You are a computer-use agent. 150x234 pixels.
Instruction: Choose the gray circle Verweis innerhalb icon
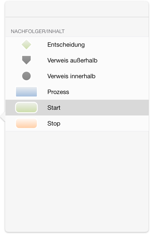[26, 76]
